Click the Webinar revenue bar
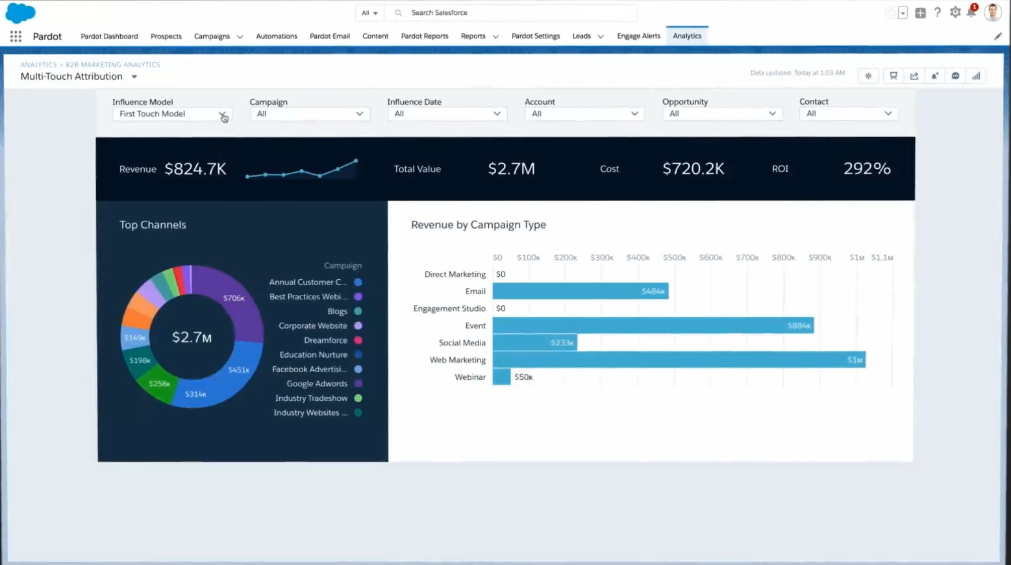1011x565 pixels. pos(502,377)
